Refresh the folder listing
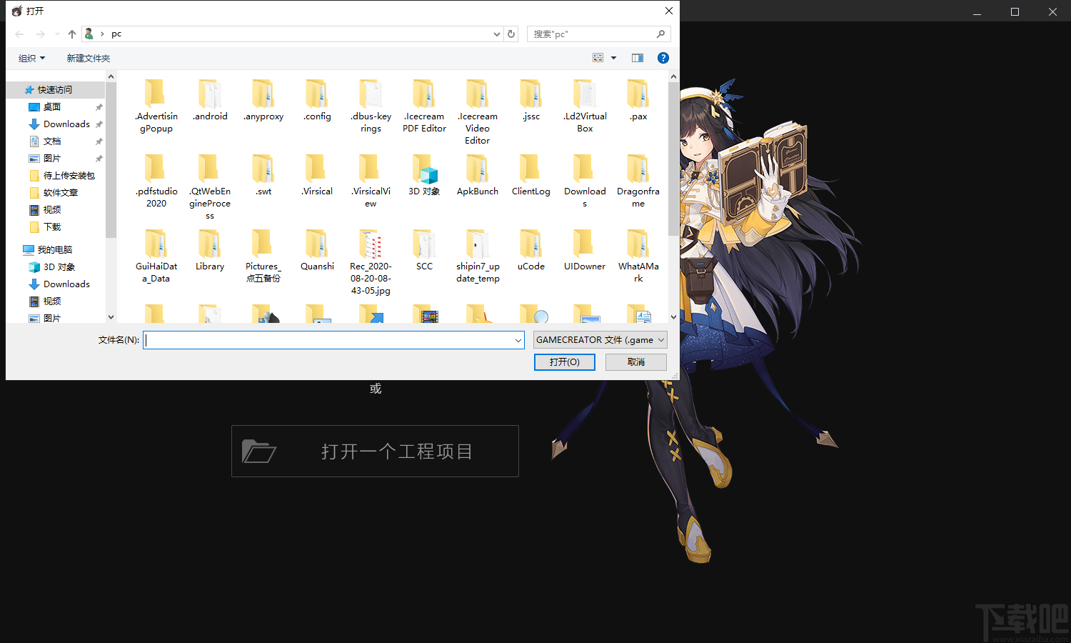This screenshot has width=1071, height=643. (x=511, y=34)
